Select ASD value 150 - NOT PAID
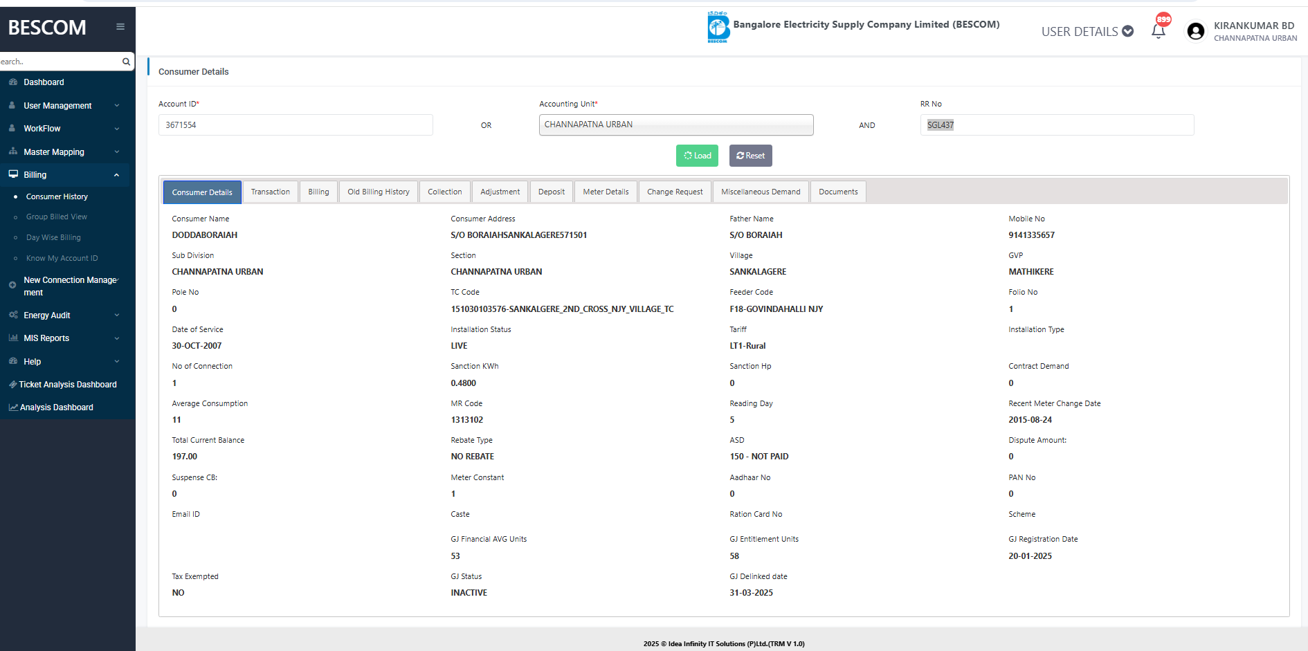Viewport: 1308px width, 651px height. [x=759, y=457]
